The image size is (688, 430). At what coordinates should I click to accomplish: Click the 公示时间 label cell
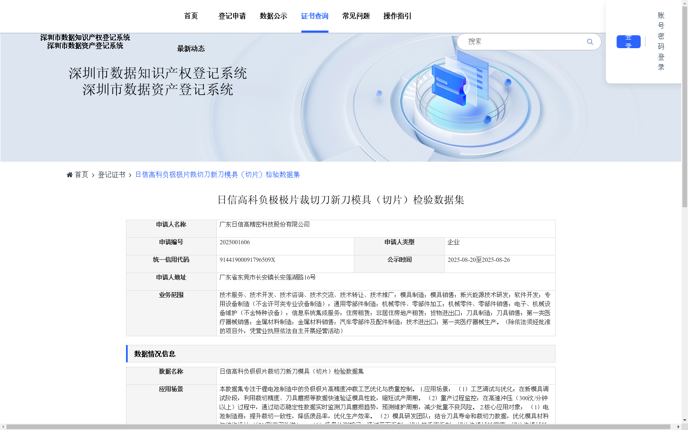(x=399, y=264)
